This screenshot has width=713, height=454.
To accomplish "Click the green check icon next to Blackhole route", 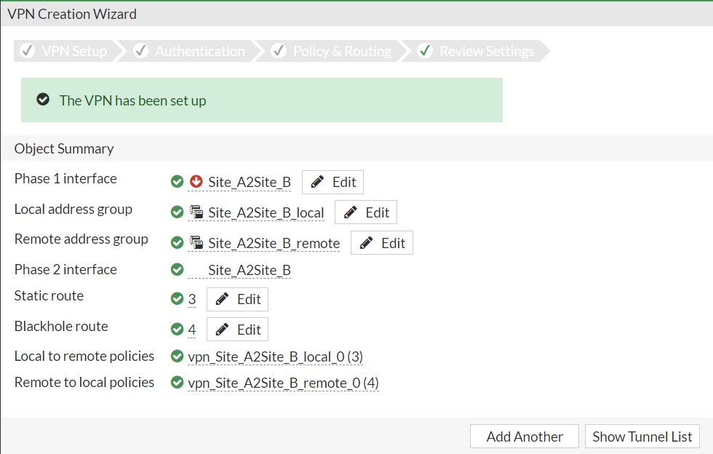I will point(177,329).
